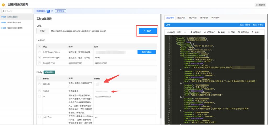Click the Time: 615ms text

click(x=258, y=25)
